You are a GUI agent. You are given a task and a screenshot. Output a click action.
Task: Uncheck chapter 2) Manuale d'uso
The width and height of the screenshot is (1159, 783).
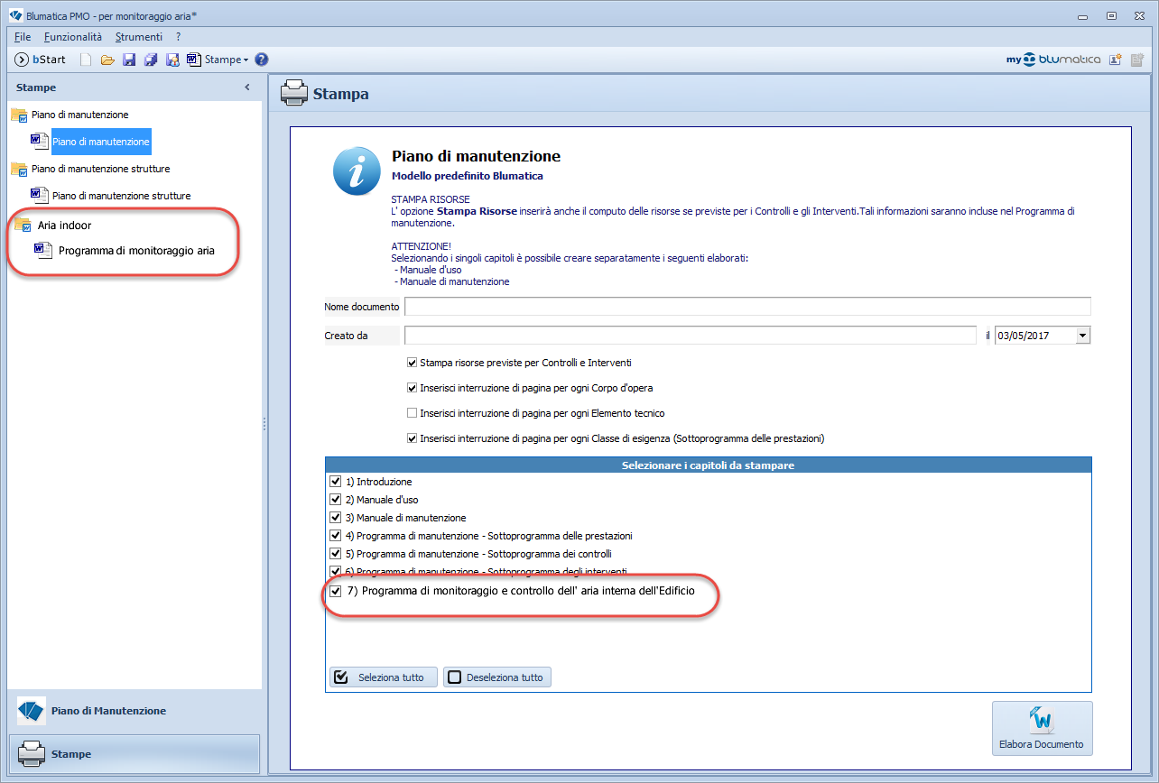[336, 500]
